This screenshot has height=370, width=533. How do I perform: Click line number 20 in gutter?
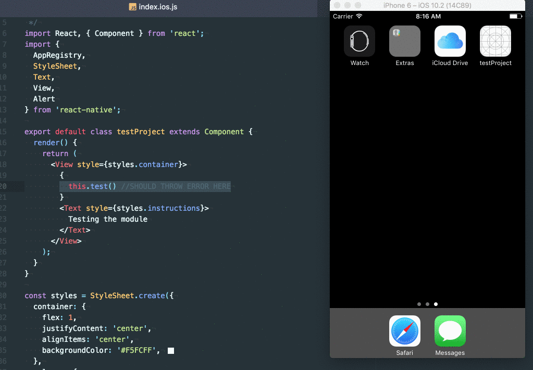tap(4, 186)
